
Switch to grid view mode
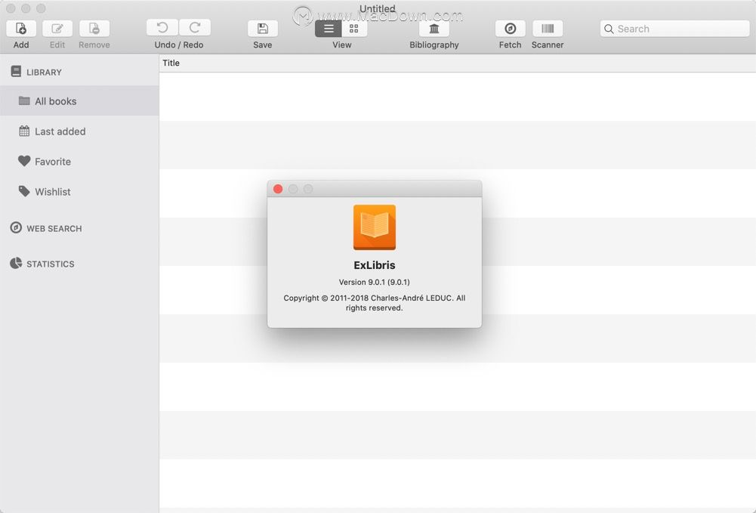tap(354, 29)
